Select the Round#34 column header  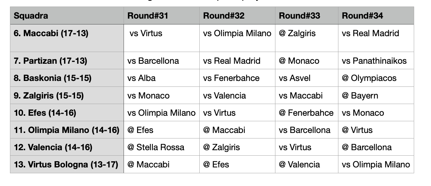tap(376, 15)
